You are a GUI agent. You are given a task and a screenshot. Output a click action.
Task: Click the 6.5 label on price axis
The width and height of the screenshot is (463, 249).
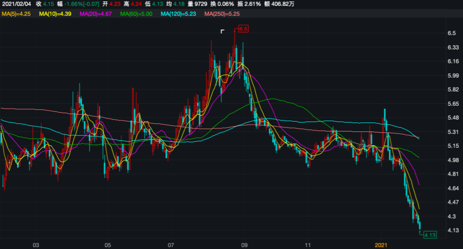(x=451, y=33)
